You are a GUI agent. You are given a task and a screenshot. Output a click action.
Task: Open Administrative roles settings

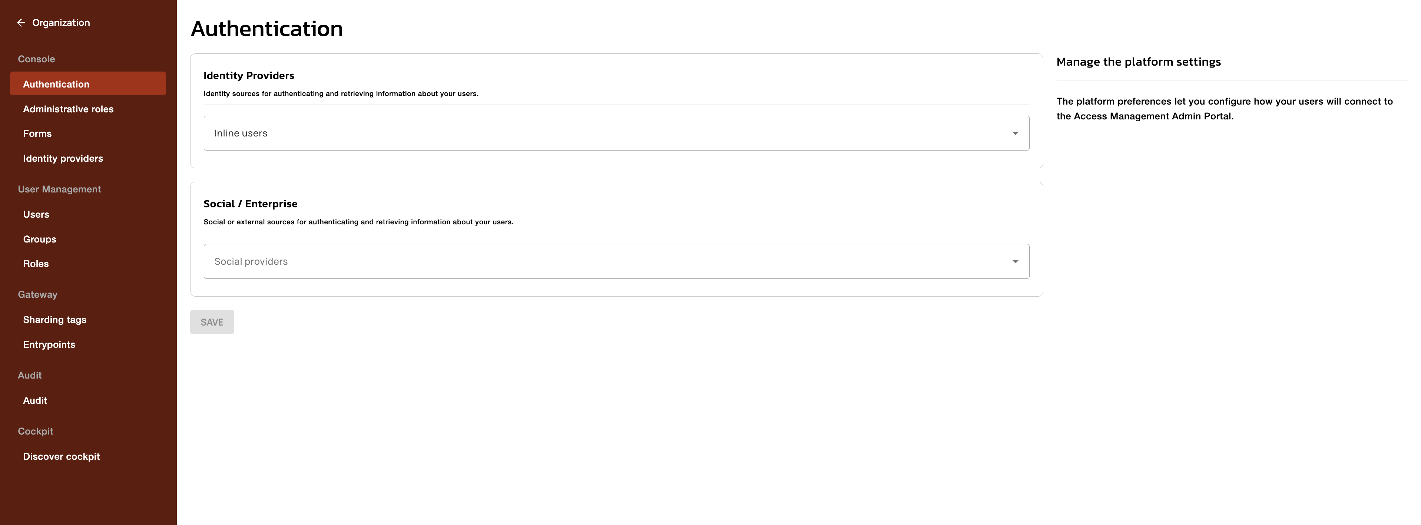click(69, 109)
